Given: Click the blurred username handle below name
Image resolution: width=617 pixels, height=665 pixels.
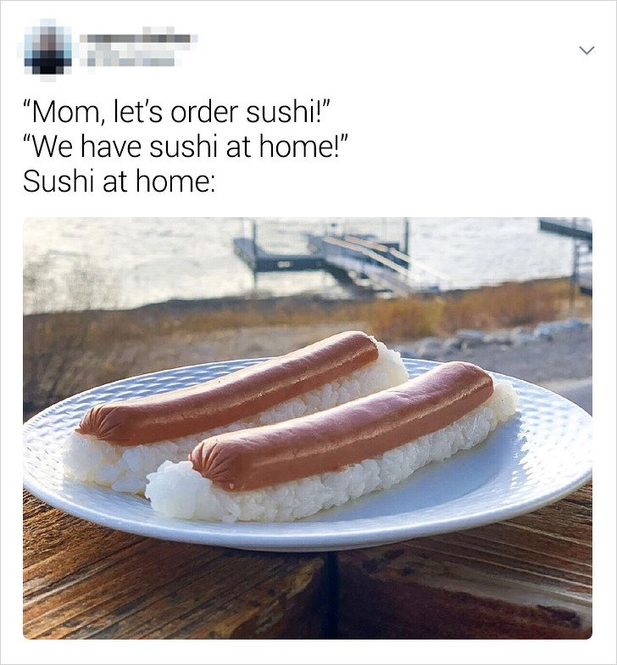Looking at the screenshot, I should [x=131, y=60].
